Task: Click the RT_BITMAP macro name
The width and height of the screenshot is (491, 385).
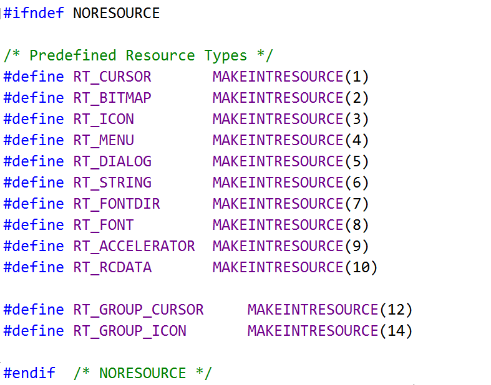Action: coord(112,98)
